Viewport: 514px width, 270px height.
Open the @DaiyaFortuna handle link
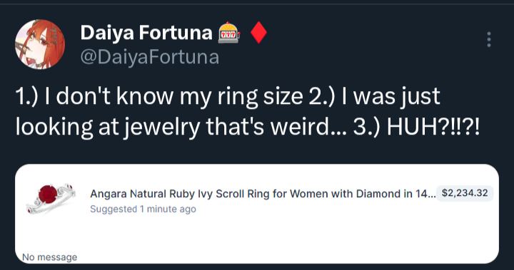point(150,57)
